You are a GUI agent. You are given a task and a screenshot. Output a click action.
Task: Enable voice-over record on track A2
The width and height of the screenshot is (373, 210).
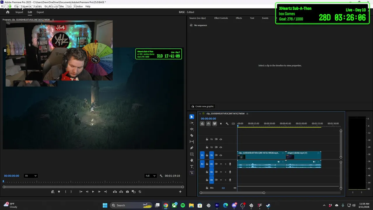230,172
